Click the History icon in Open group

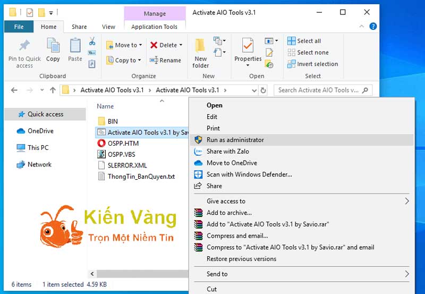[269, 64]
